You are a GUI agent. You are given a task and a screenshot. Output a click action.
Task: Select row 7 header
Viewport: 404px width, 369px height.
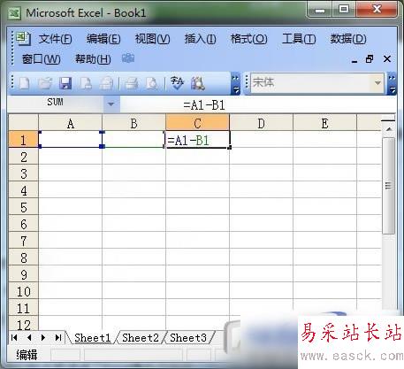click(x=24, y=241)
